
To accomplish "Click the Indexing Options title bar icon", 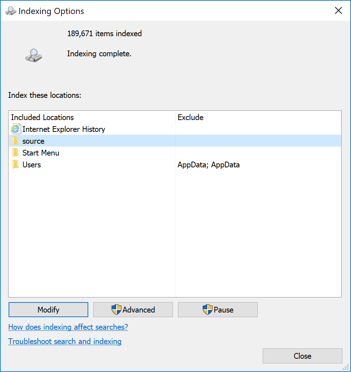I will (x=11, y=11).
